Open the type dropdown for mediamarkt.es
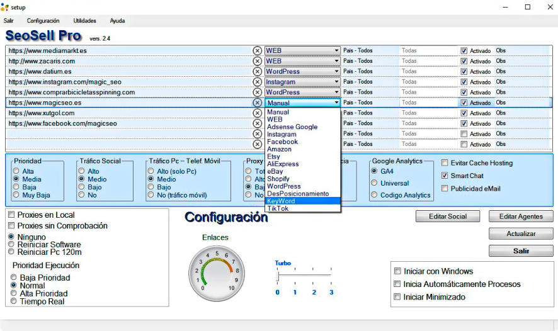The width and height of the screenshot is (558, 331). click(302, 50)
